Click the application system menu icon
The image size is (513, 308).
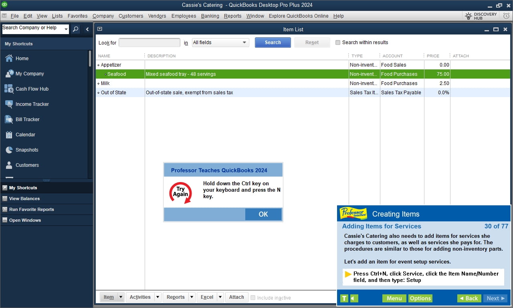(x=4, y=16)
